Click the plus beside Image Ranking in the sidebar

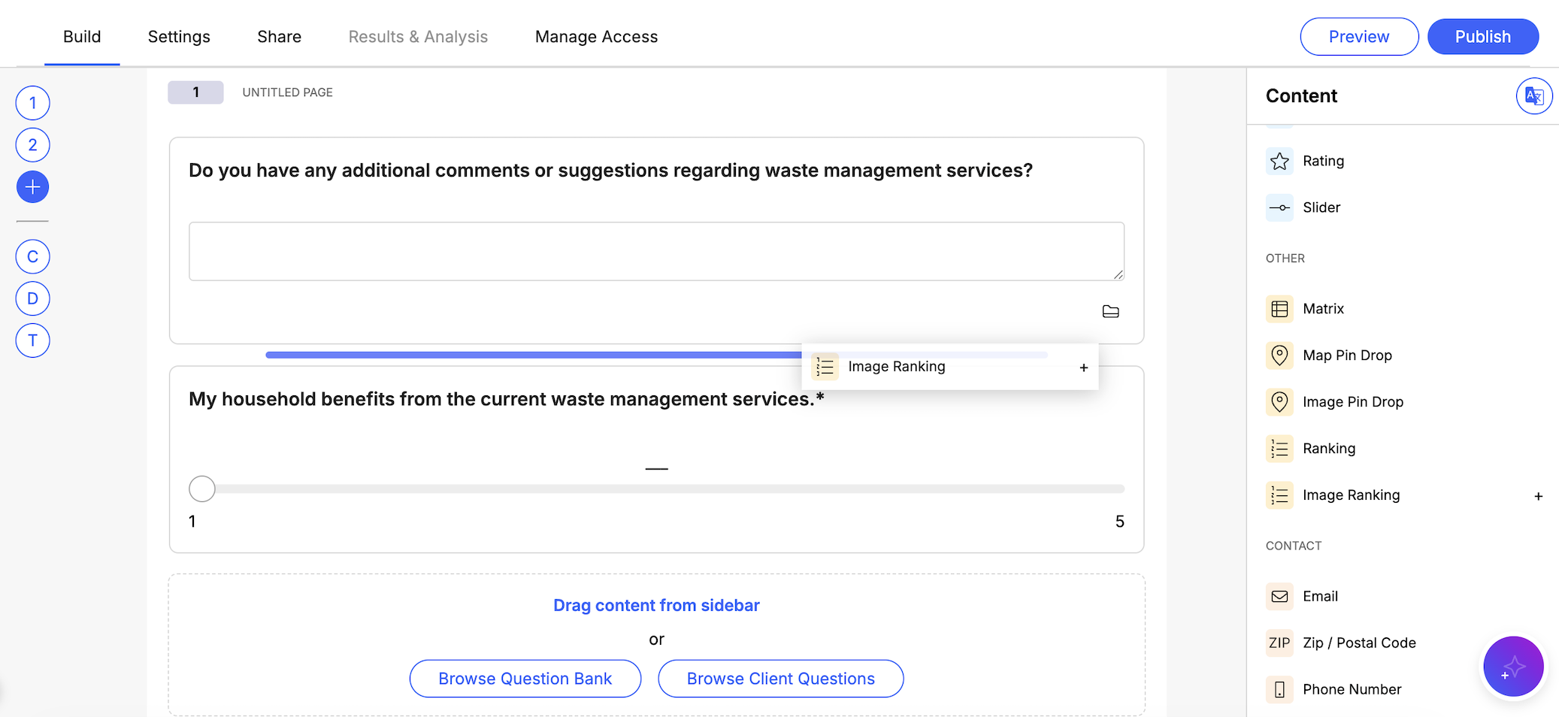tap(1538, 496)
